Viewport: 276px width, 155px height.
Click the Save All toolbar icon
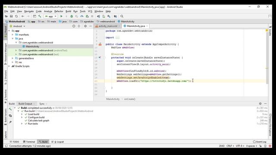(11, 16)
